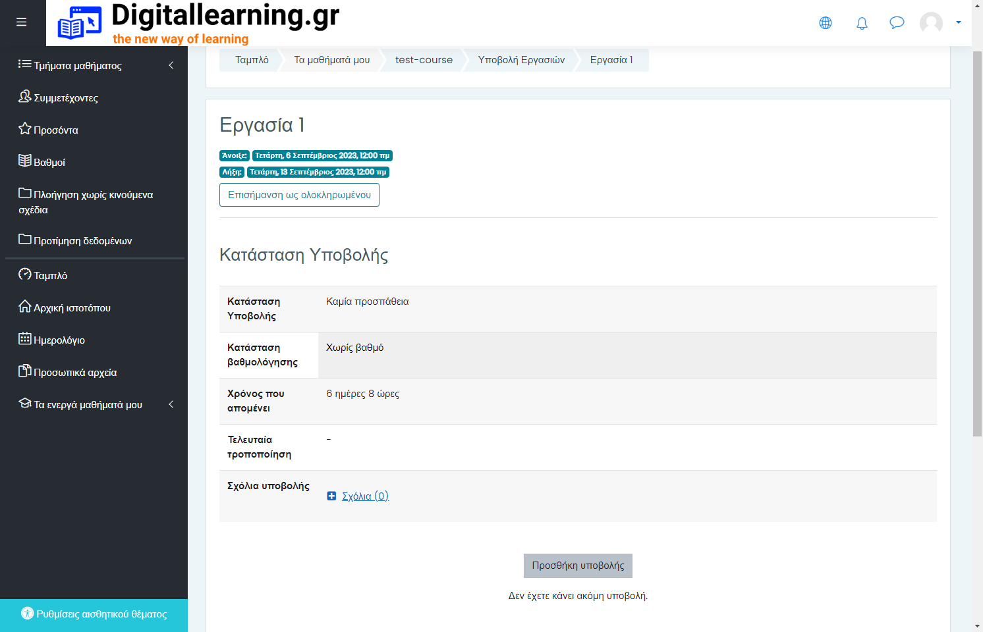Click the Τα μαθήματά μου breadcrumb
The height and width of the screenshot is (632, 983).
click(x=332, y=60)
